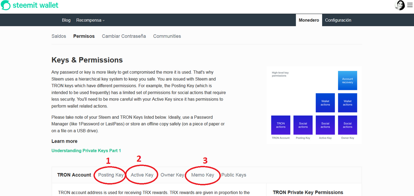Open the Configuración tab
Screen dimensions: 414x196
coord(338,20)
